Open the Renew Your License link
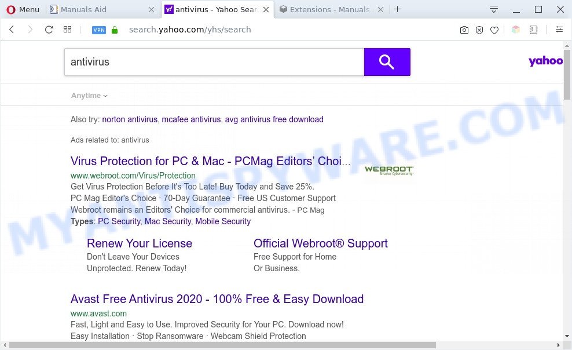 click(x=140, y=243)
